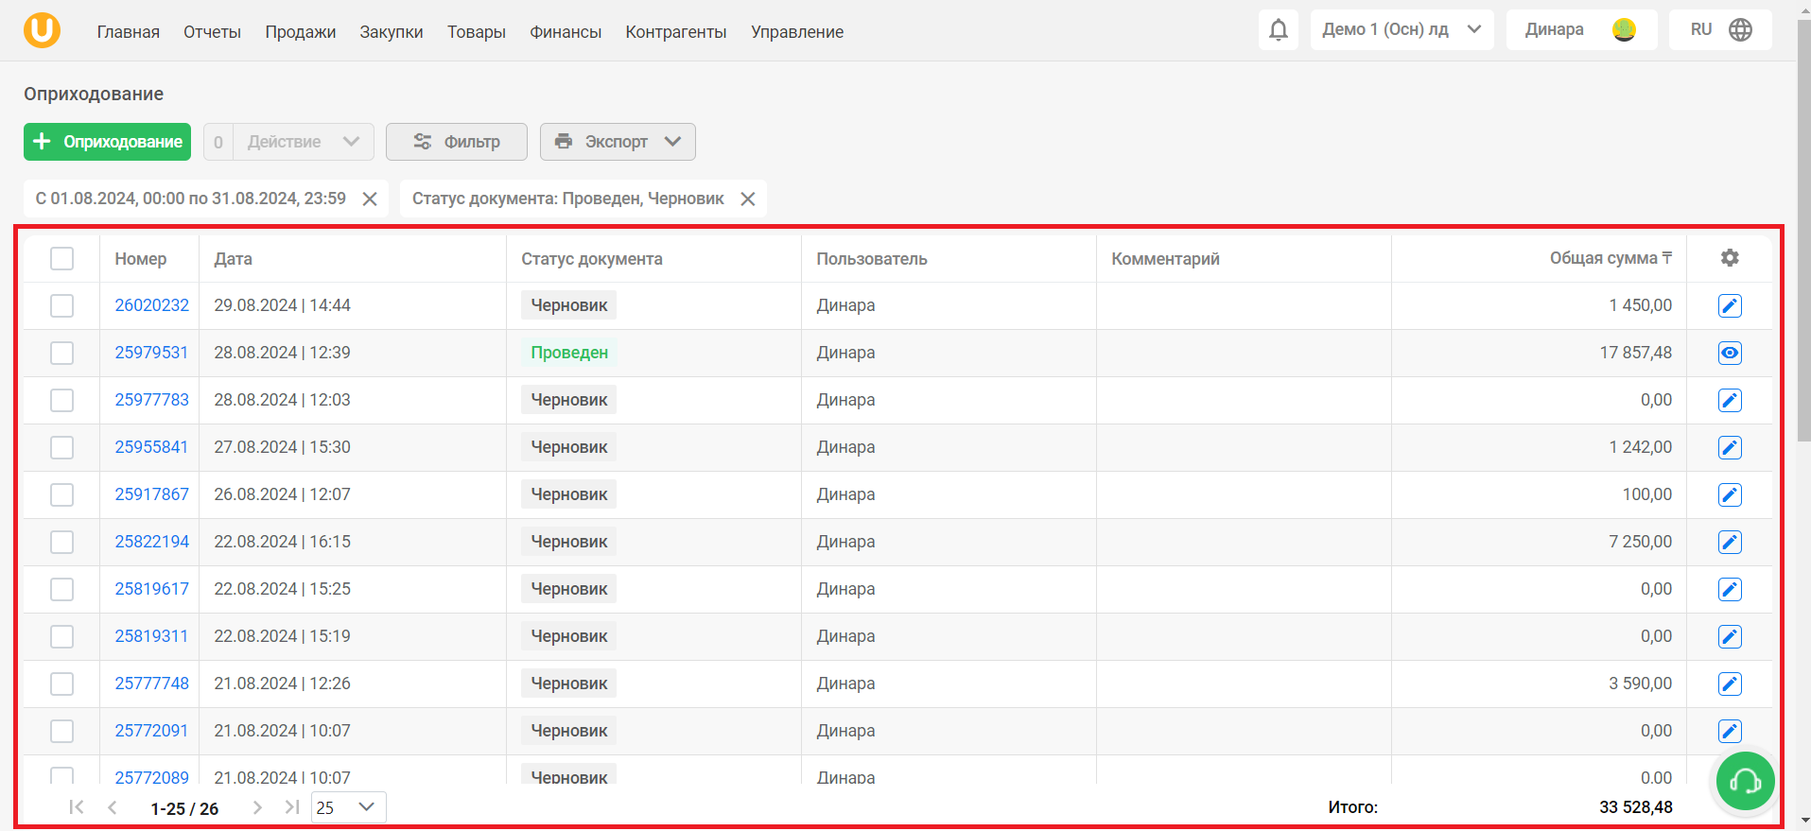This screenshot has height=831, width=1811.
Task: Edit document 26020232 with pencil icon
Action: [x=1730, y=305]
